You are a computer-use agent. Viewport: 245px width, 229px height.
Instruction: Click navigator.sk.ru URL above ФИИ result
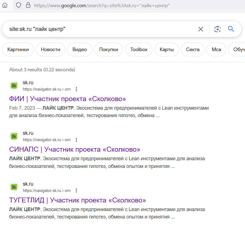(x=46, y=89)
